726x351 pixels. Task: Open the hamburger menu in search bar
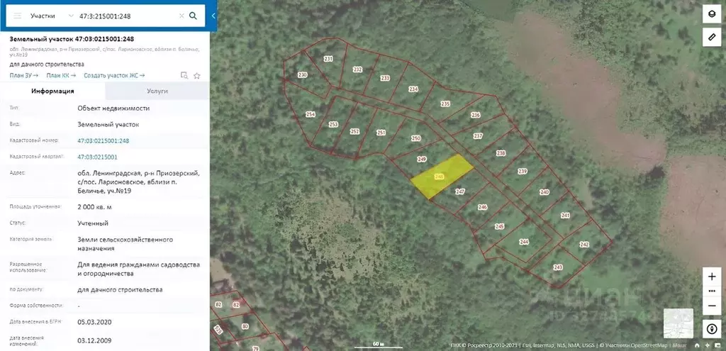tap(17, 16)
